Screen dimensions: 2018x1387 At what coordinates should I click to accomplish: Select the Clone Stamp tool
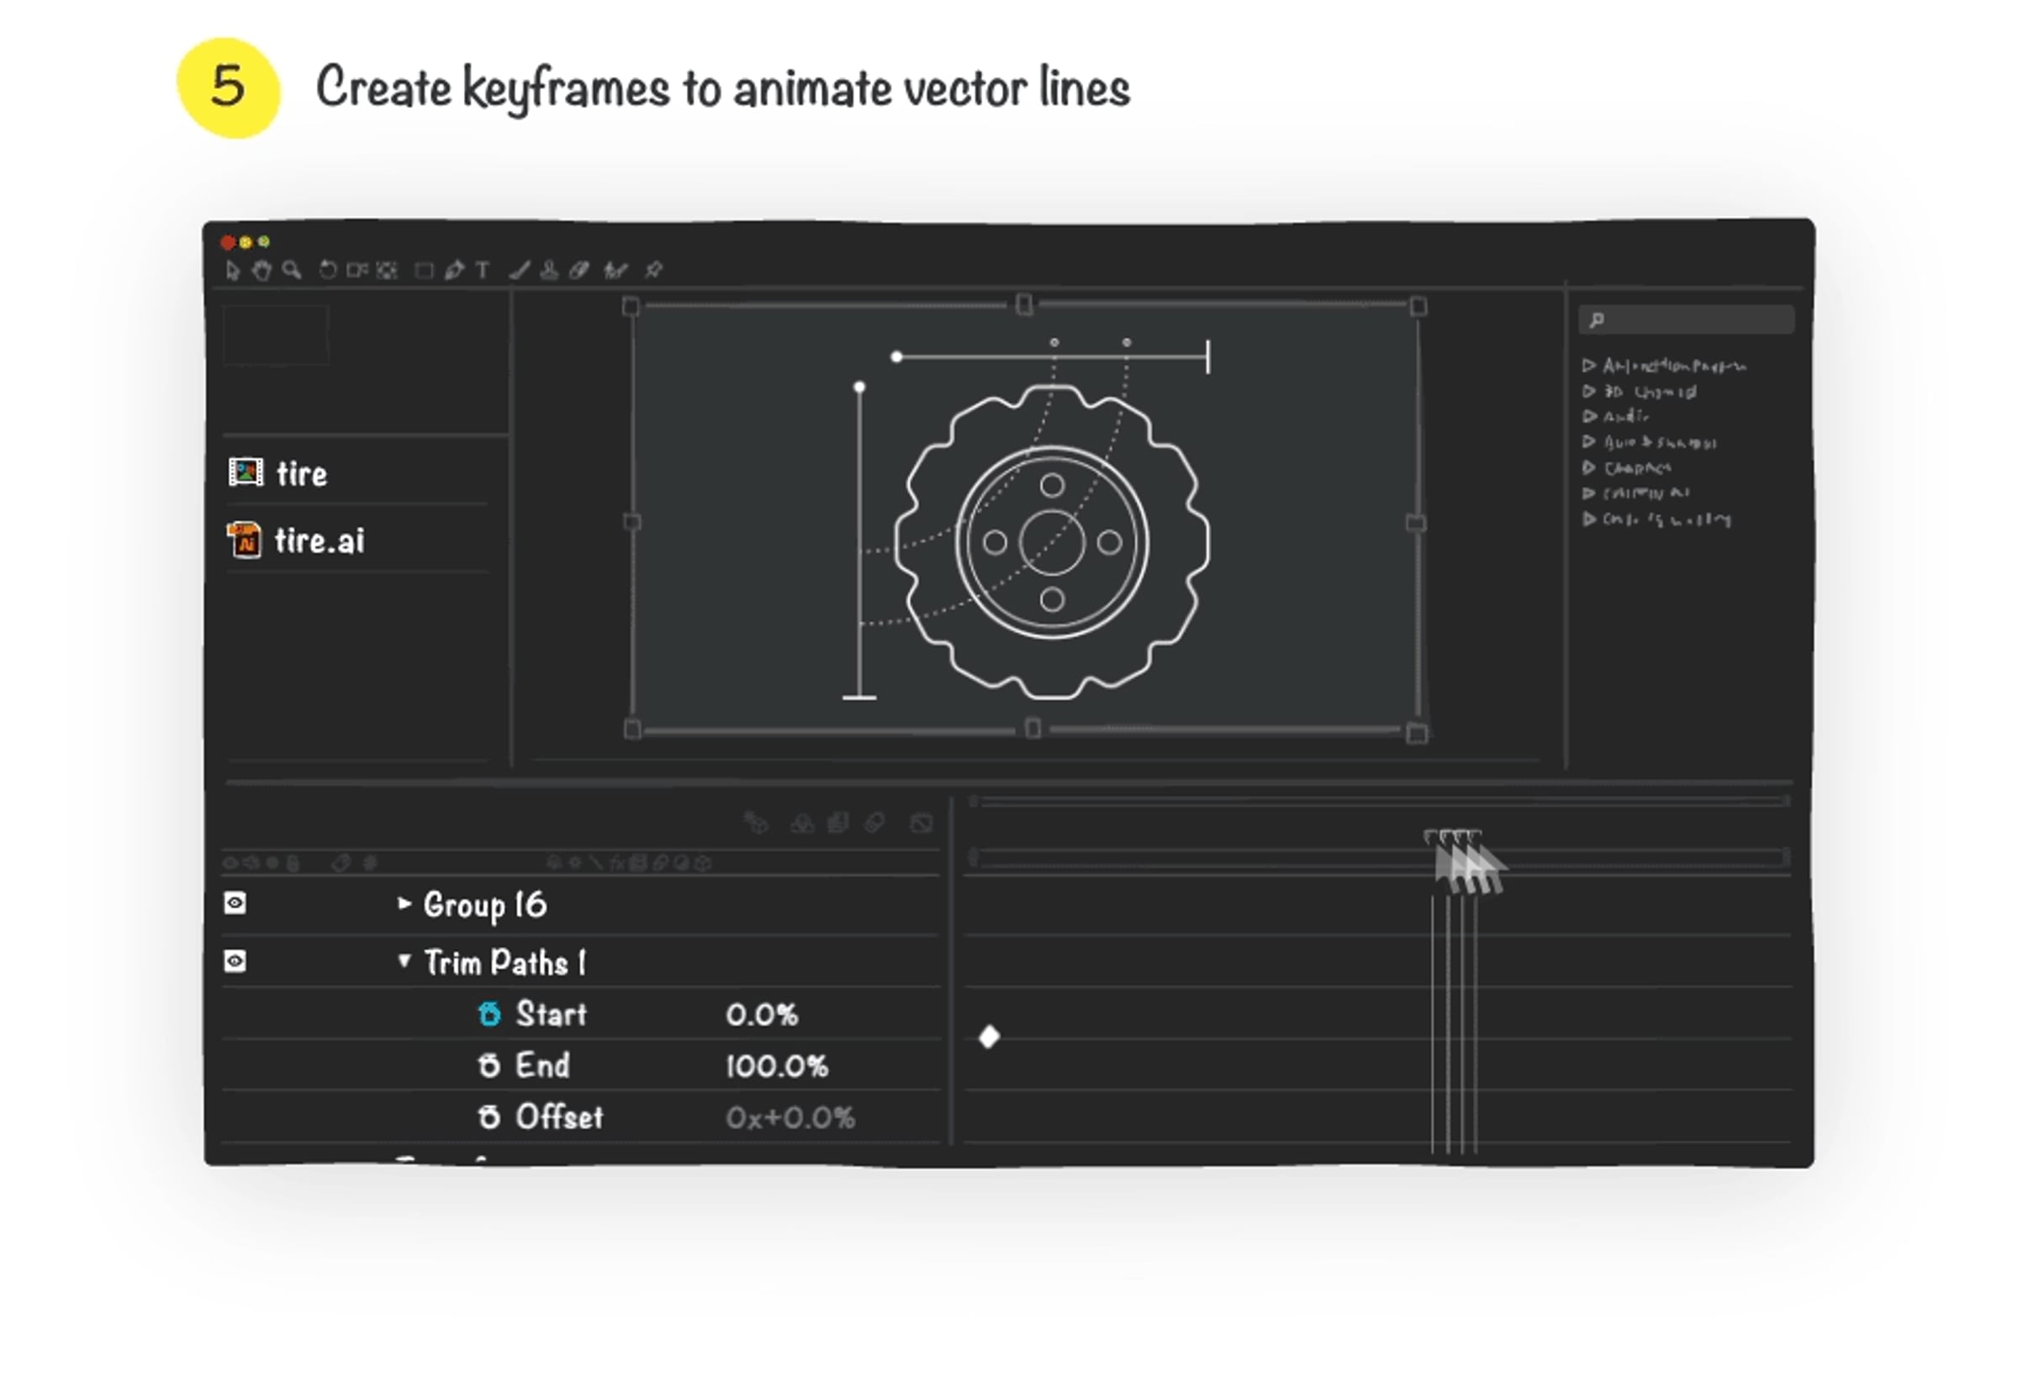coord(549,271)
